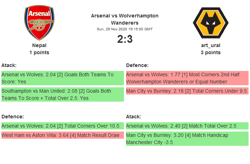
Task: Select Match Handicap Manchester City -3.5 bet
Action: tap(187, 139)
